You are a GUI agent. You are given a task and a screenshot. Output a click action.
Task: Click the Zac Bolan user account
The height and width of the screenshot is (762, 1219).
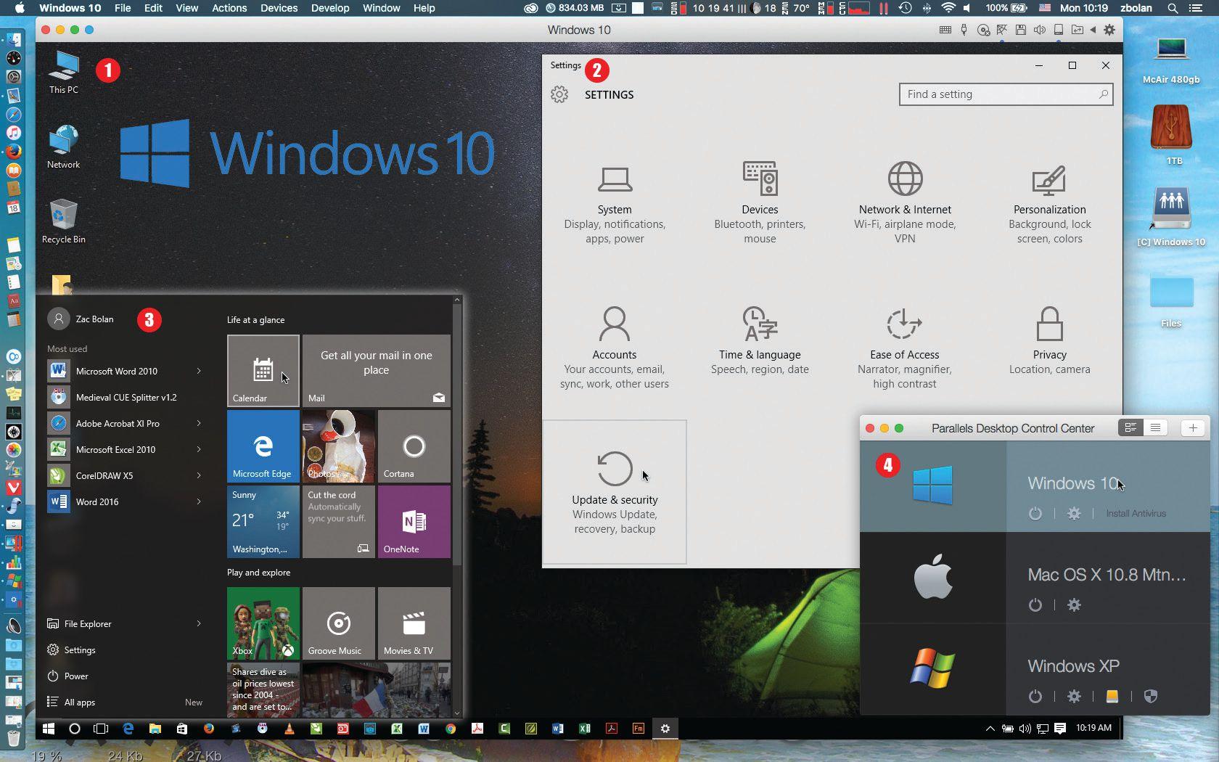pos(81,319)
